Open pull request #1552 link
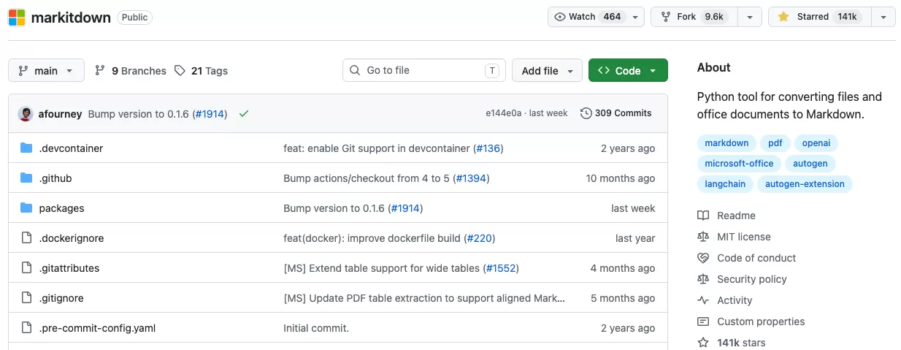The height and width of the screenshot is (350, 901). [502, 268]
